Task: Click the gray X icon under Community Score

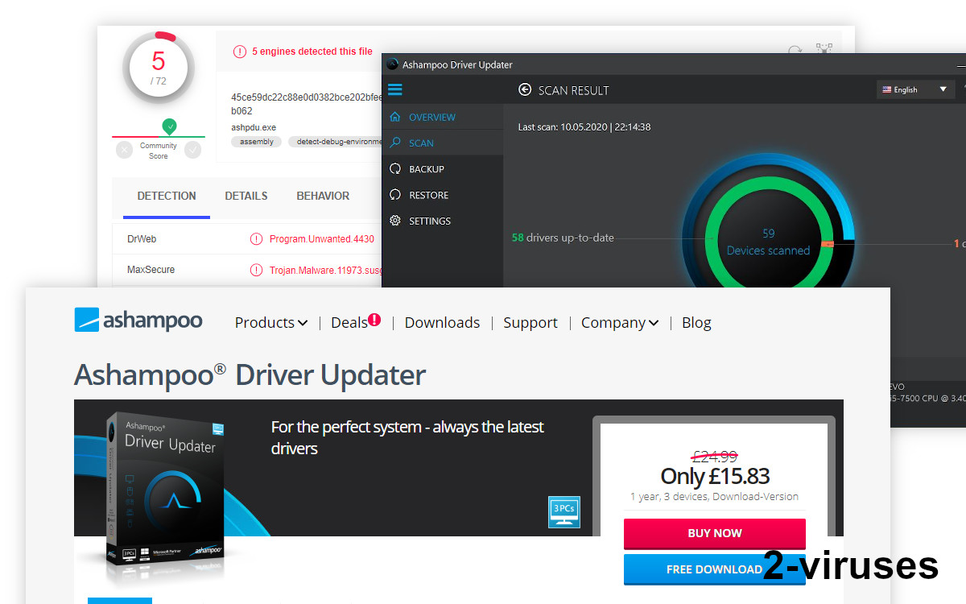Action: point(124,150)
